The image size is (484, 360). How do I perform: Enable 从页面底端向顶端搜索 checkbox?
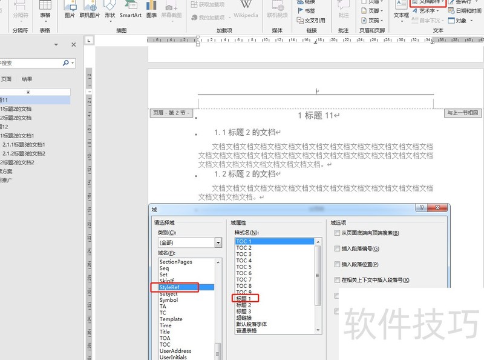pyautogui.click(x=337, y=233)
